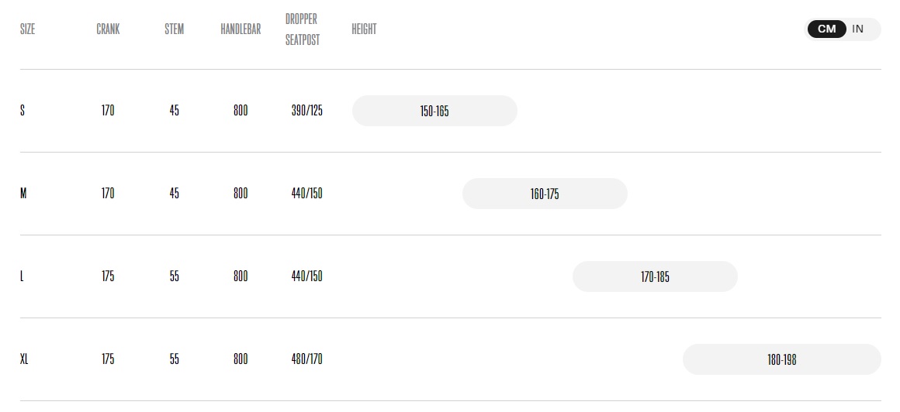Screen dimensions: 900x412
Task: Select the XL size row label
Action: point(24,359)
